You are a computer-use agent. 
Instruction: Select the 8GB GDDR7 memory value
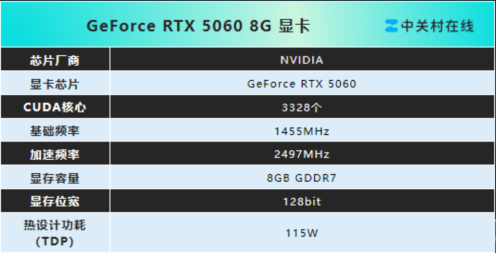[x=302, y=178]
